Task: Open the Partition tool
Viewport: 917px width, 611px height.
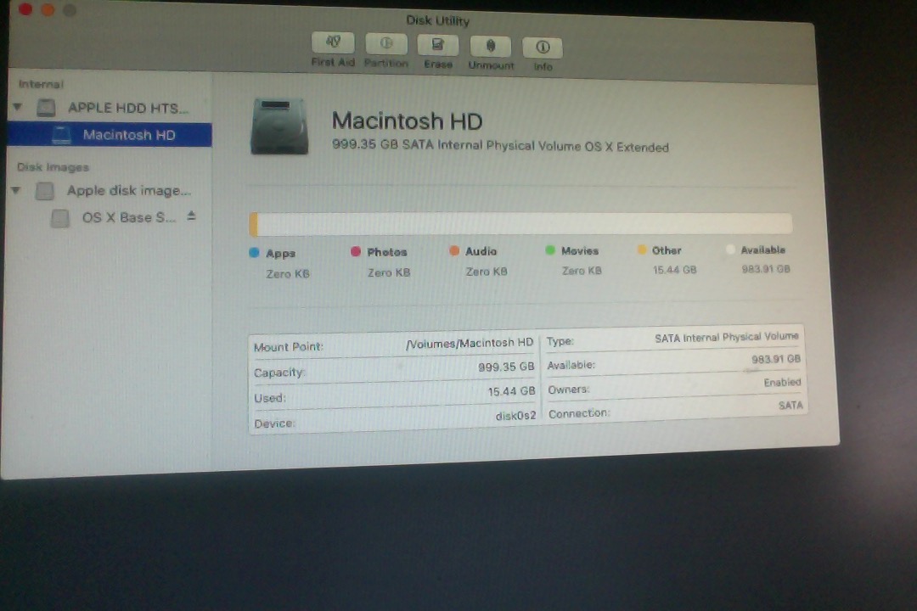Action: pyautogui.click(x=386, y=43)
